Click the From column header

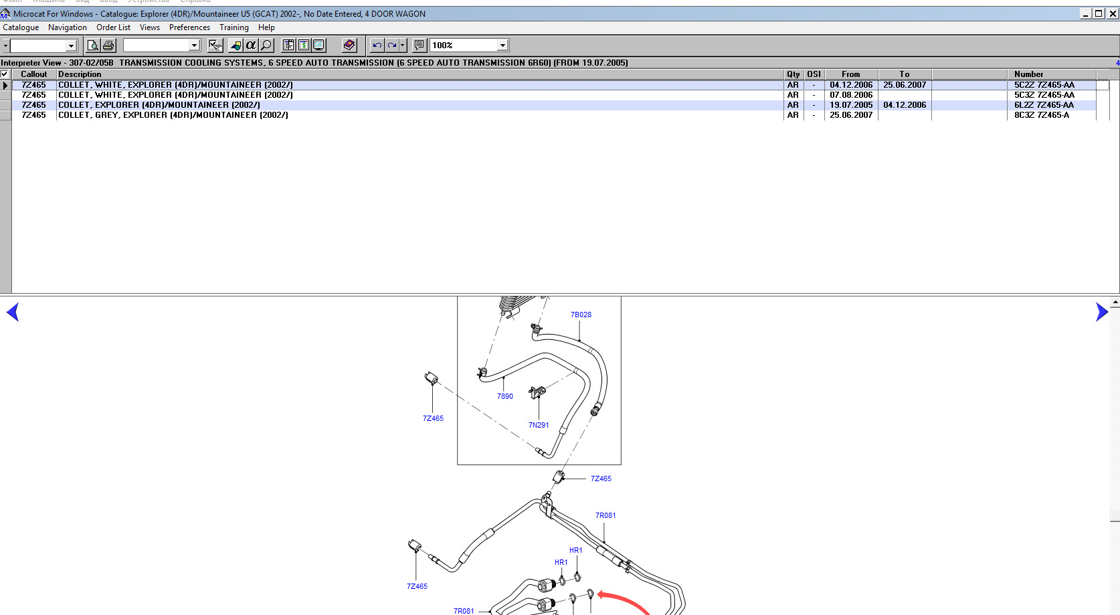click(851, 74)
